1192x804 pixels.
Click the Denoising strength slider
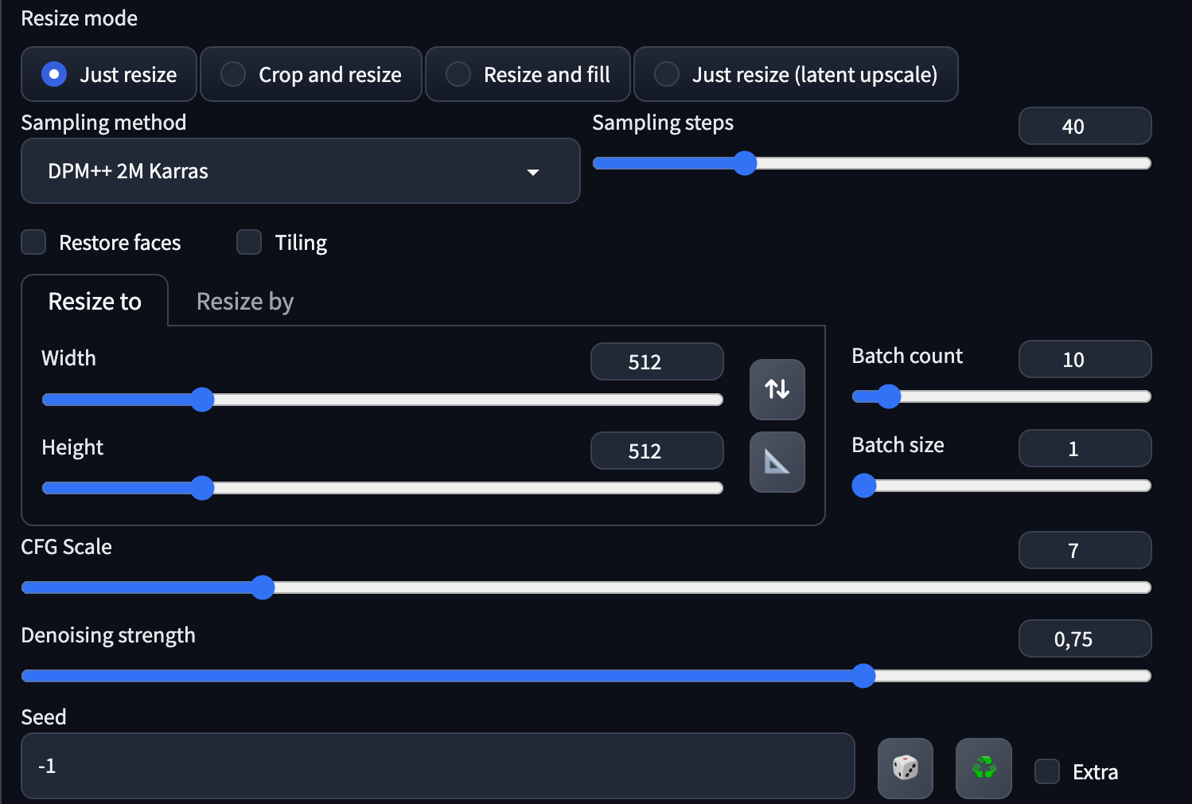point(586,676)
